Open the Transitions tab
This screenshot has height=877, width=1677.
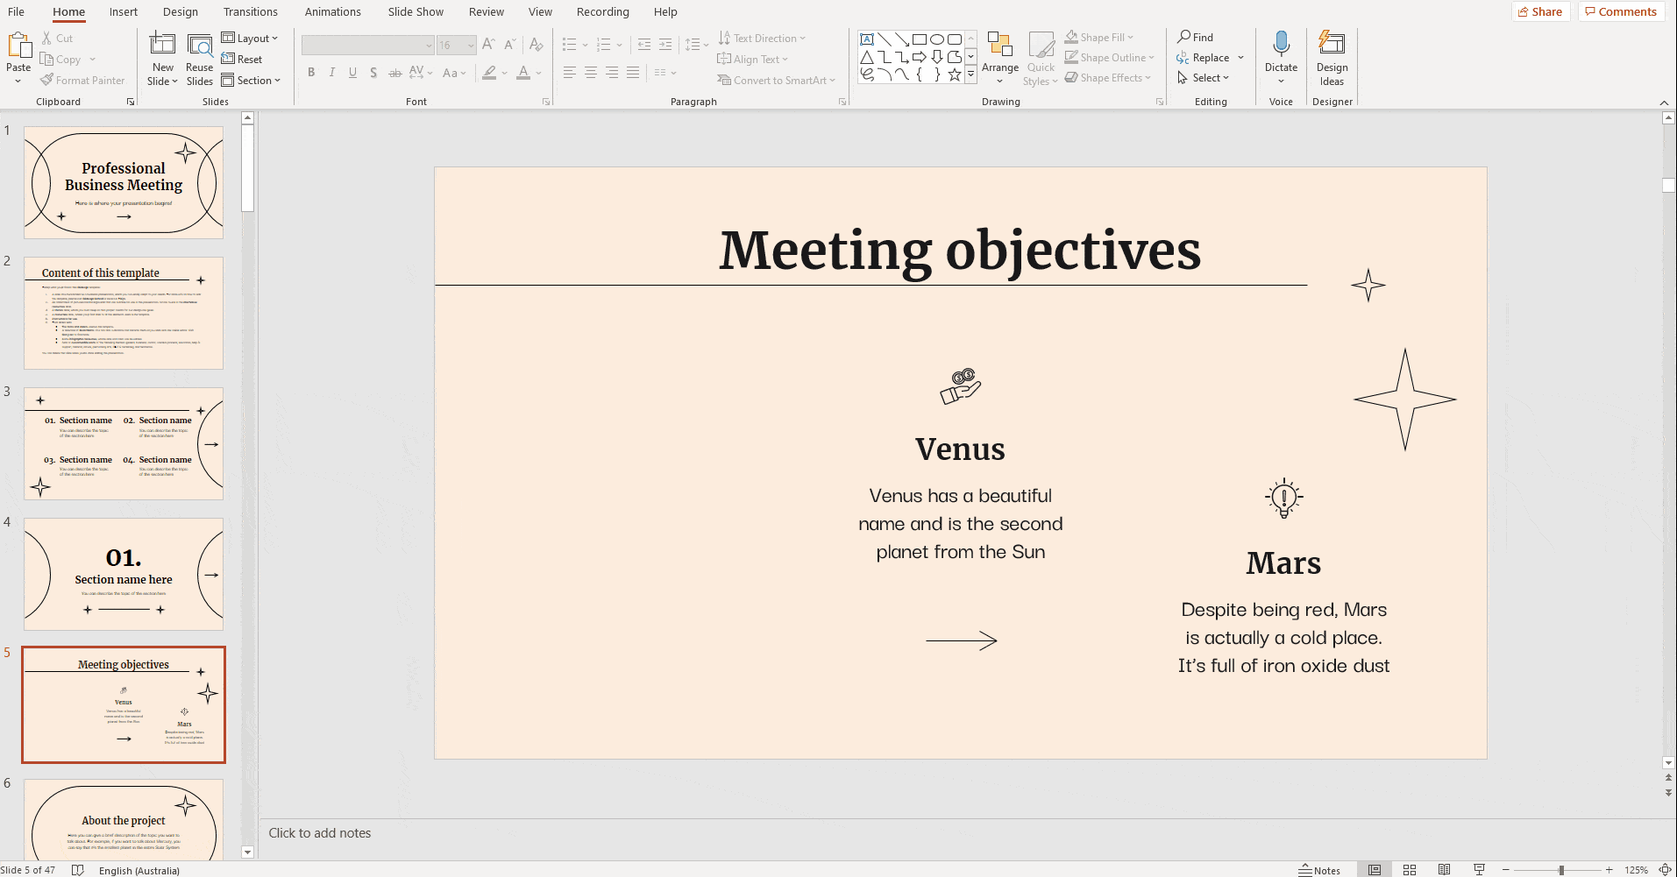tap(250, 12)
